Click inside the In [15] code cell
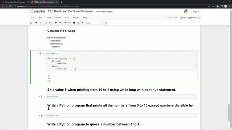The height and width of the screenshot is (130, 232). point(122,61)
